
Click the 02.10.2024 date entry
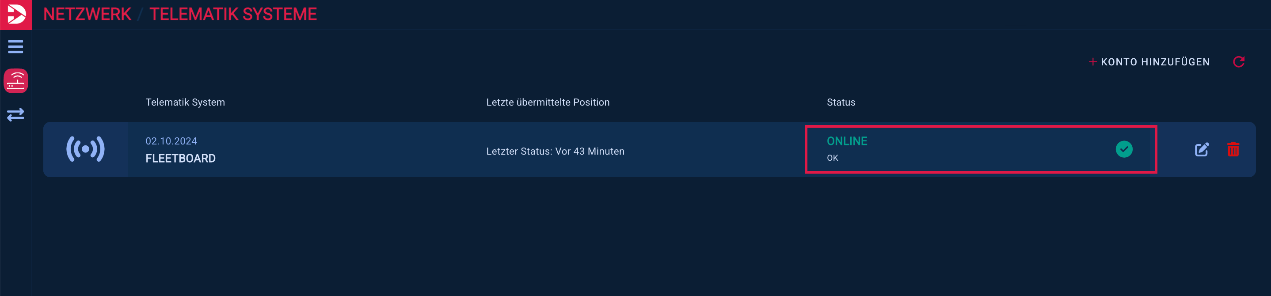(171, 141)
